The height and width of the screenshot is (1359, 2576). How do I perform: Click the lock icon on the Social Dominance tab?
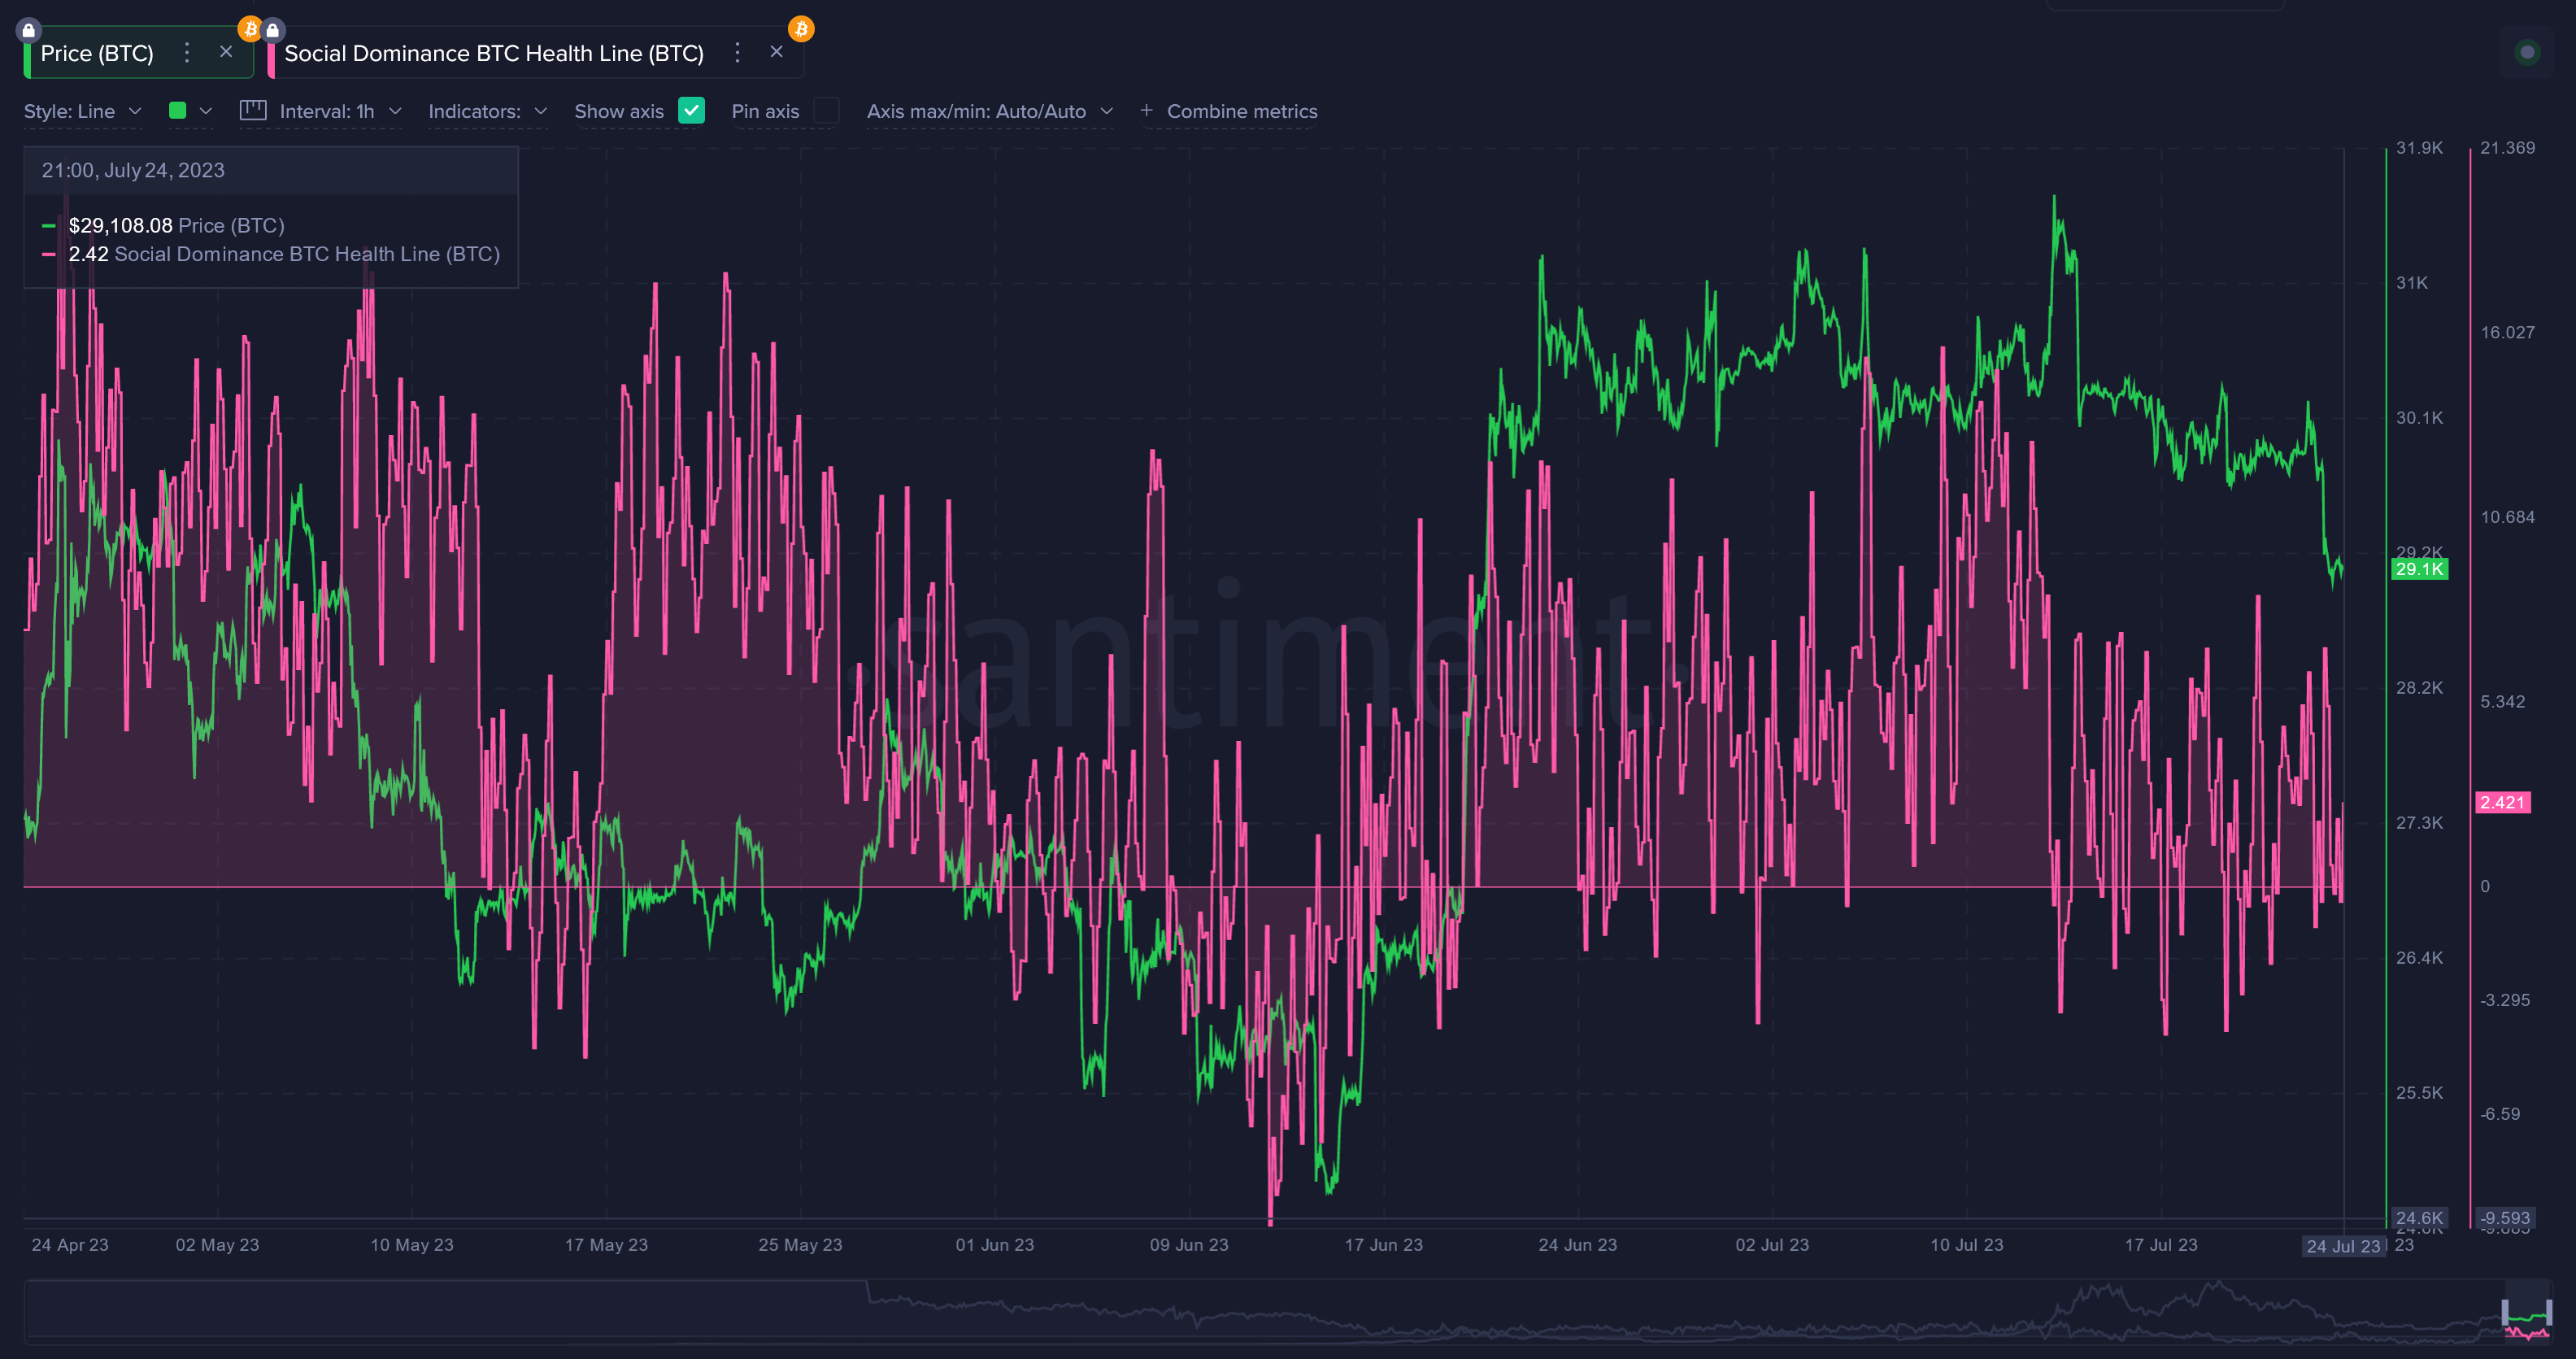click(272, 30)
